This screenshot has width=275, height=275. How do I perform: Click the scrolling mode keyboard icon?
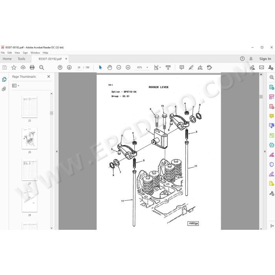(168, 67)
